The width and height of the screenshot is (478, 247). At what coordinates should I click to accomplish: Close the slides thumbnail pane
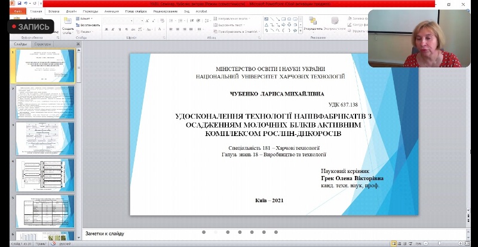(x=78, y=44)
